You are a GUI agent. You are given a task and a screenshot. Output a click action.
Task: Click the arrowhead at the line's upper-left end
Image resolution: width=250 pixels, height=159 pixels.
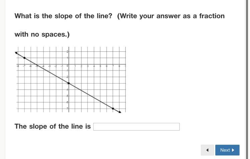point(16,53)
